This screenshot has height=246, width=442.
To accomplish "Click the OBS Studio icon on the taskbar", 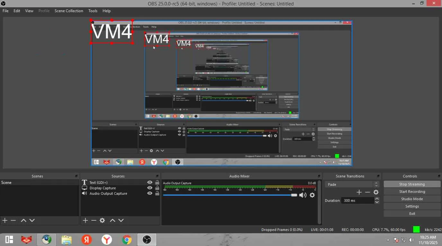I will click(147, 240).
